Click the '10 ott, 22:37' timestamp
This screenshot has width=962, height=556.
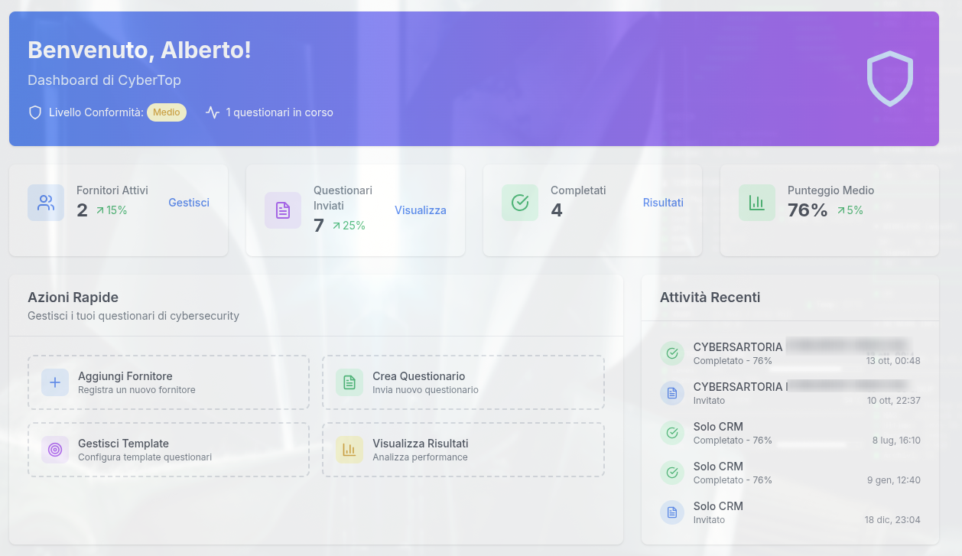(x=894, y=401)
